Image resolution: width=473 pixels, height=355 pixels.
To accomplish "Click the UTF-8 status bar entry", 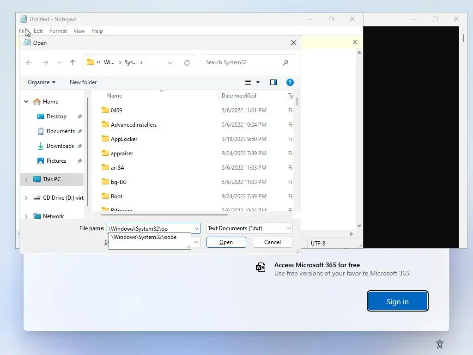I will click(318, 243).
